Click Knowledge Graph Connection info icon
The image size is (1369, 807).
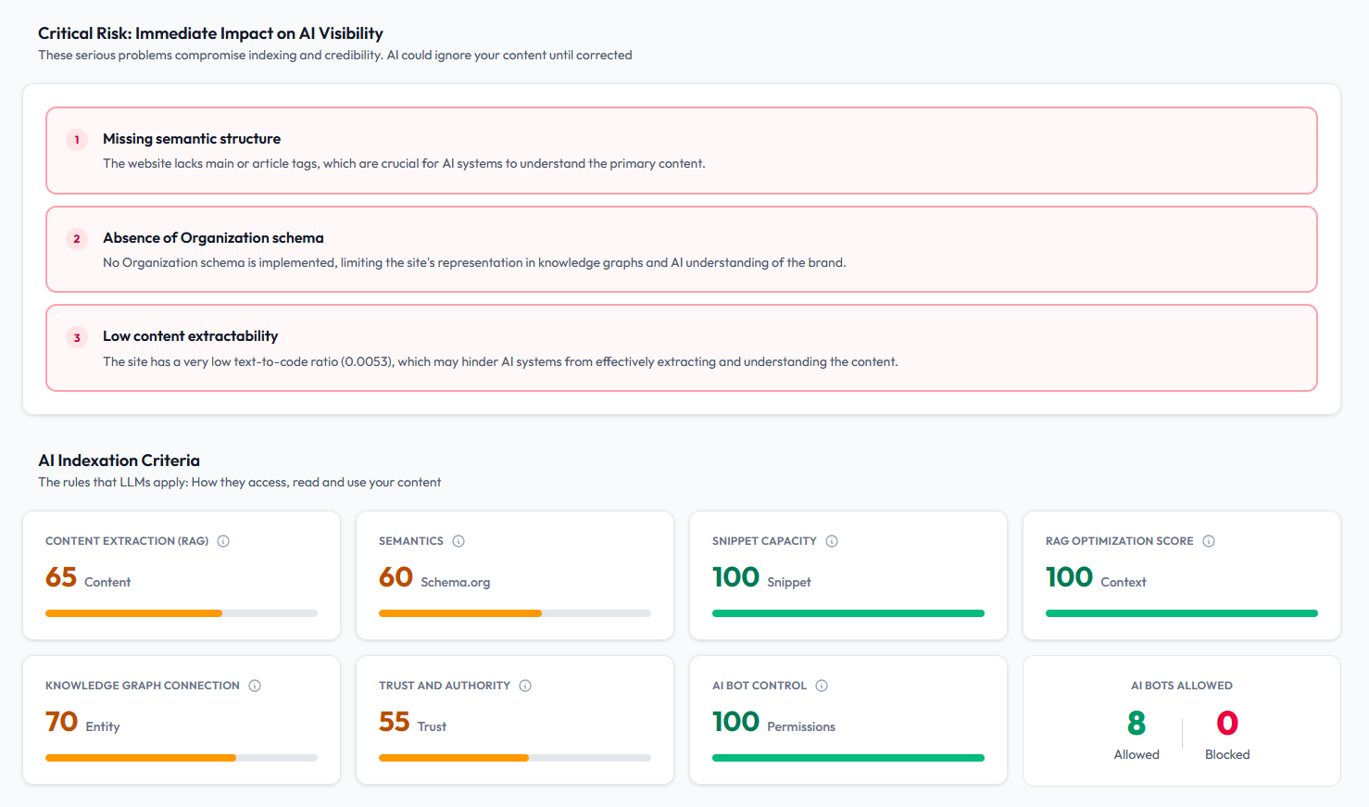[255, 686]
